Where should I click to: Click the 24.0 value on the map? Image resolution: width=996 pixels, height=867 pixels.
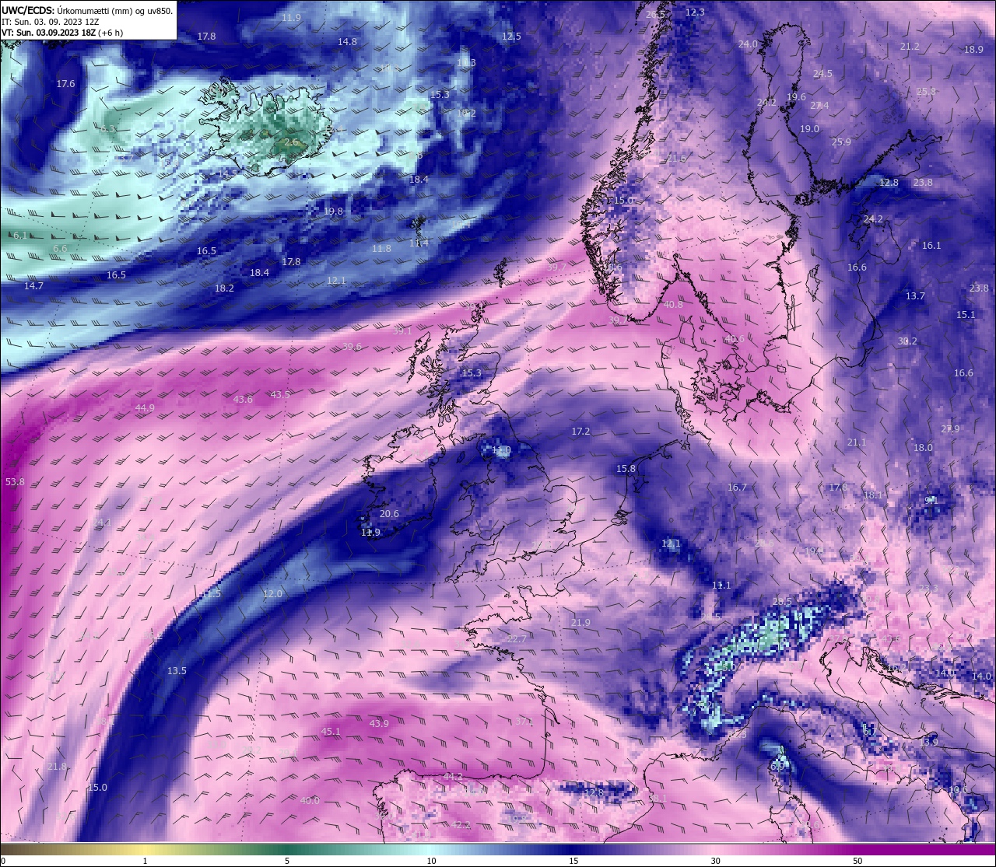pyautogui.click(x=748, y=44)
